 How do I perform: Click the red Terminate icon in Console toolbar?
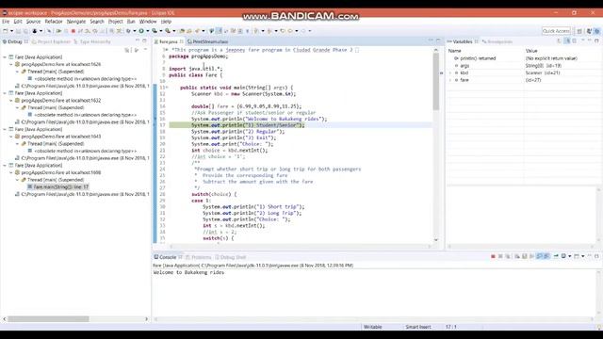(x=493, y=256)
